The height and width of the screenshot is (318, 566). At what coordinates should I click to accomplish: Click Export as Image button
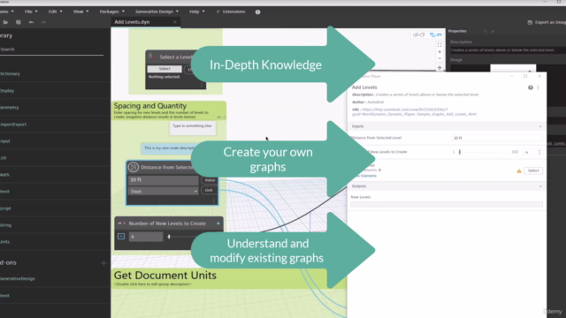pos(547,22)
